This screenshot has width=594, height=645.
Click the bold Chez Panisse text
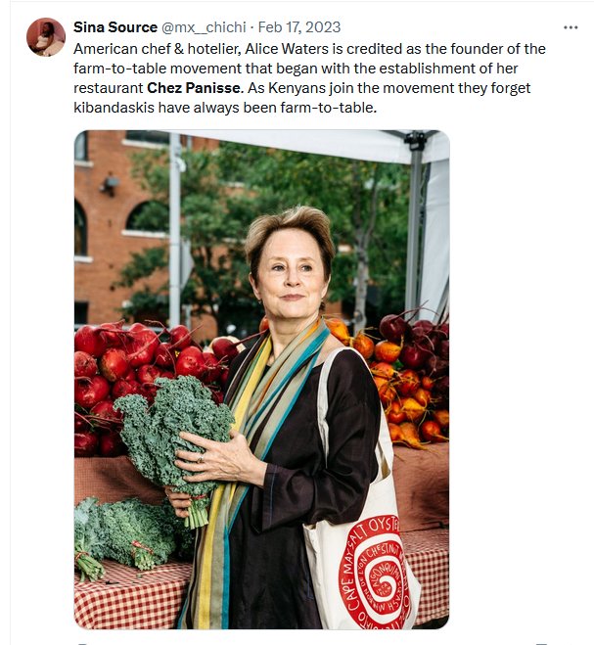(189, 88)
